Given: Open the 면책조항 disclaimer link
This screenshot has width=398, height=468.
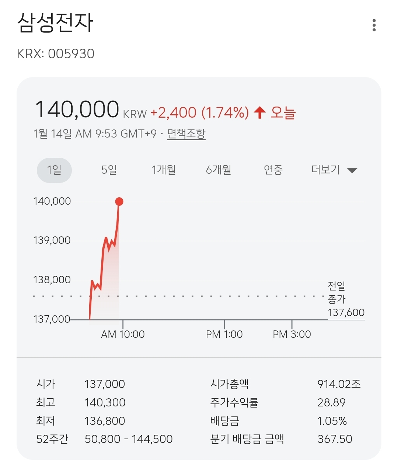Looking at the screenshot, I should 186,134.
